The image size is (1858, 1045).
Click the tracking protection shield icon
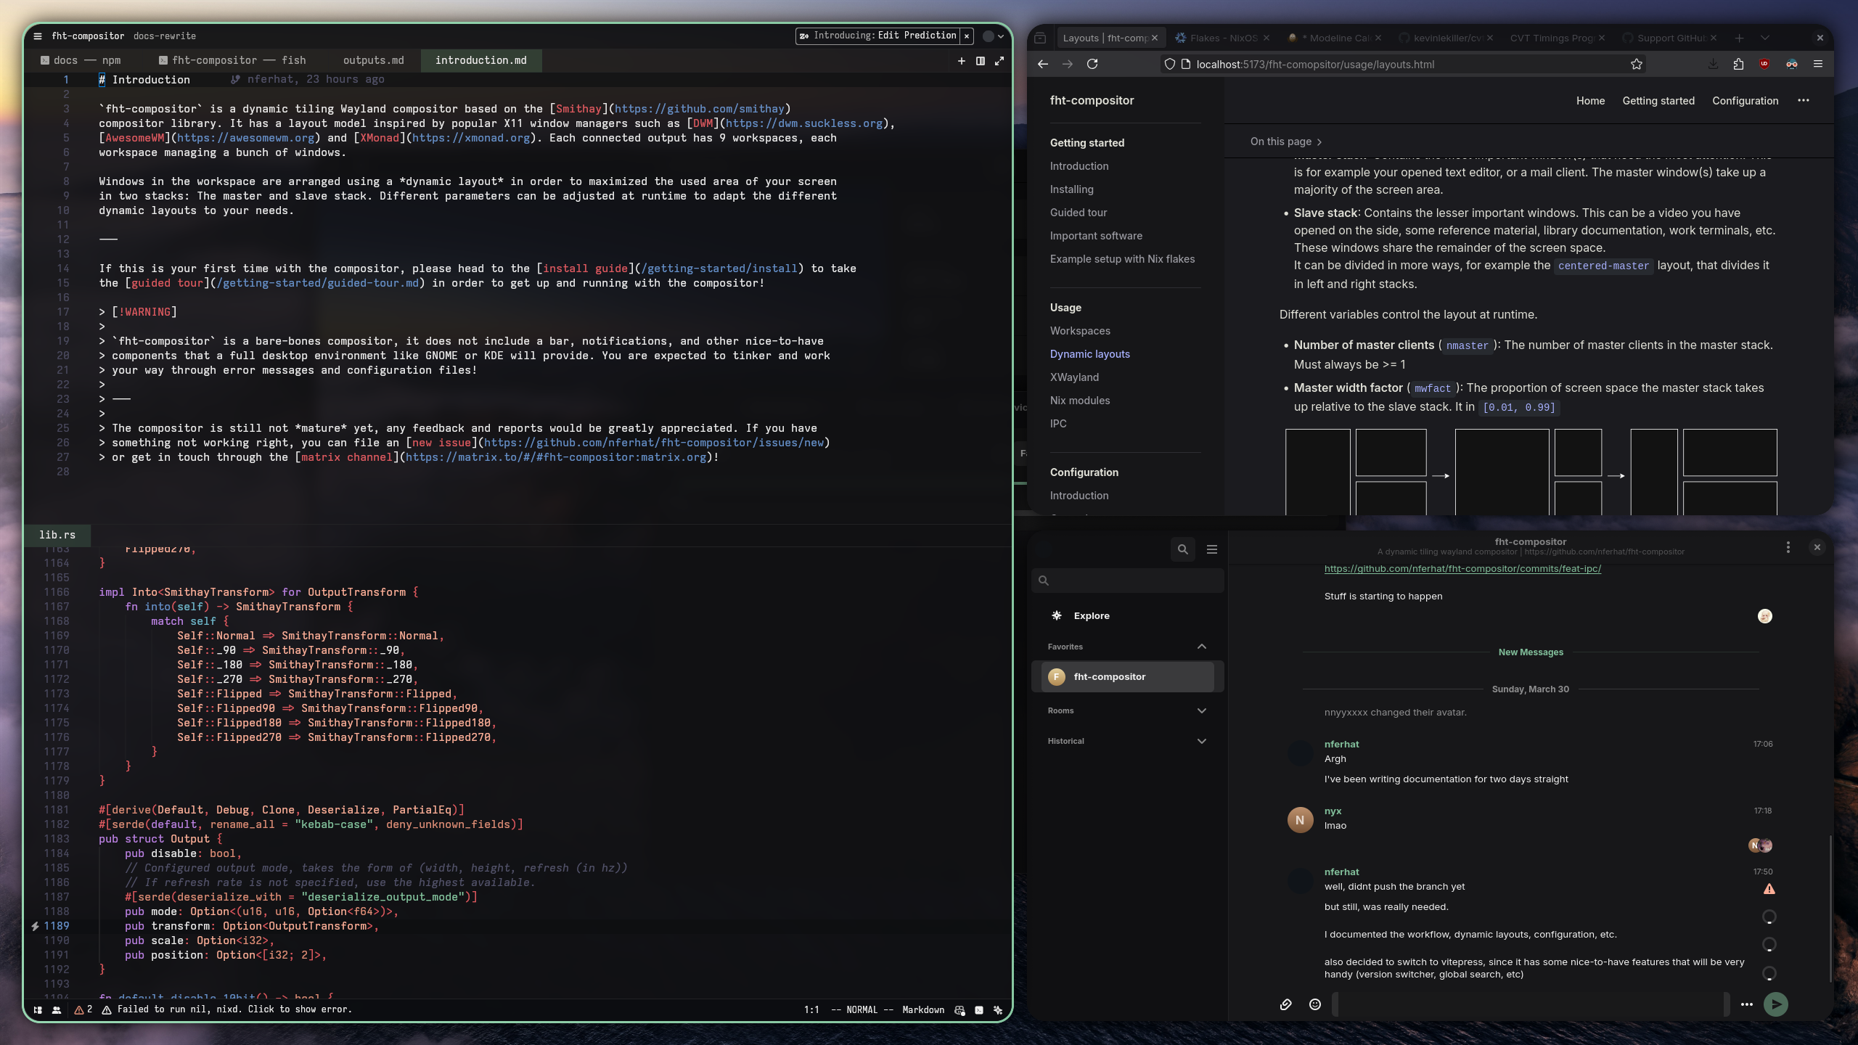click(1169, 64)
